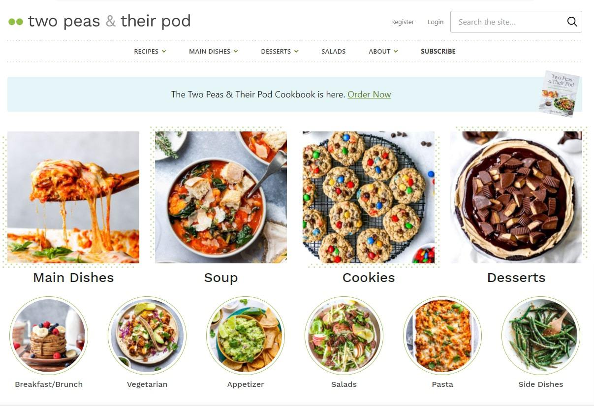This screenshot has height=411, width=594.
Task: Select the Vegetarian tacos category circle
Action: pos(147,336)
